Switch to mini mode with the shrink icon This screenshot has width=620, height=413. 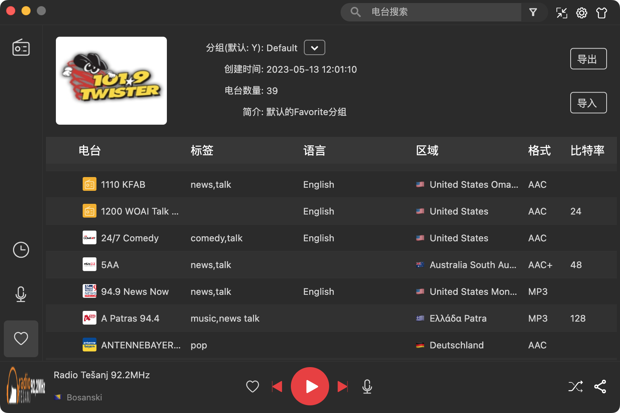[561, 13]
